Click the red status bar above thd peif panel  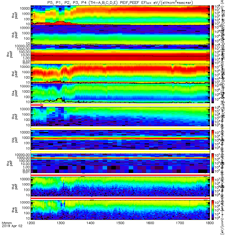[x=120, y=175]
